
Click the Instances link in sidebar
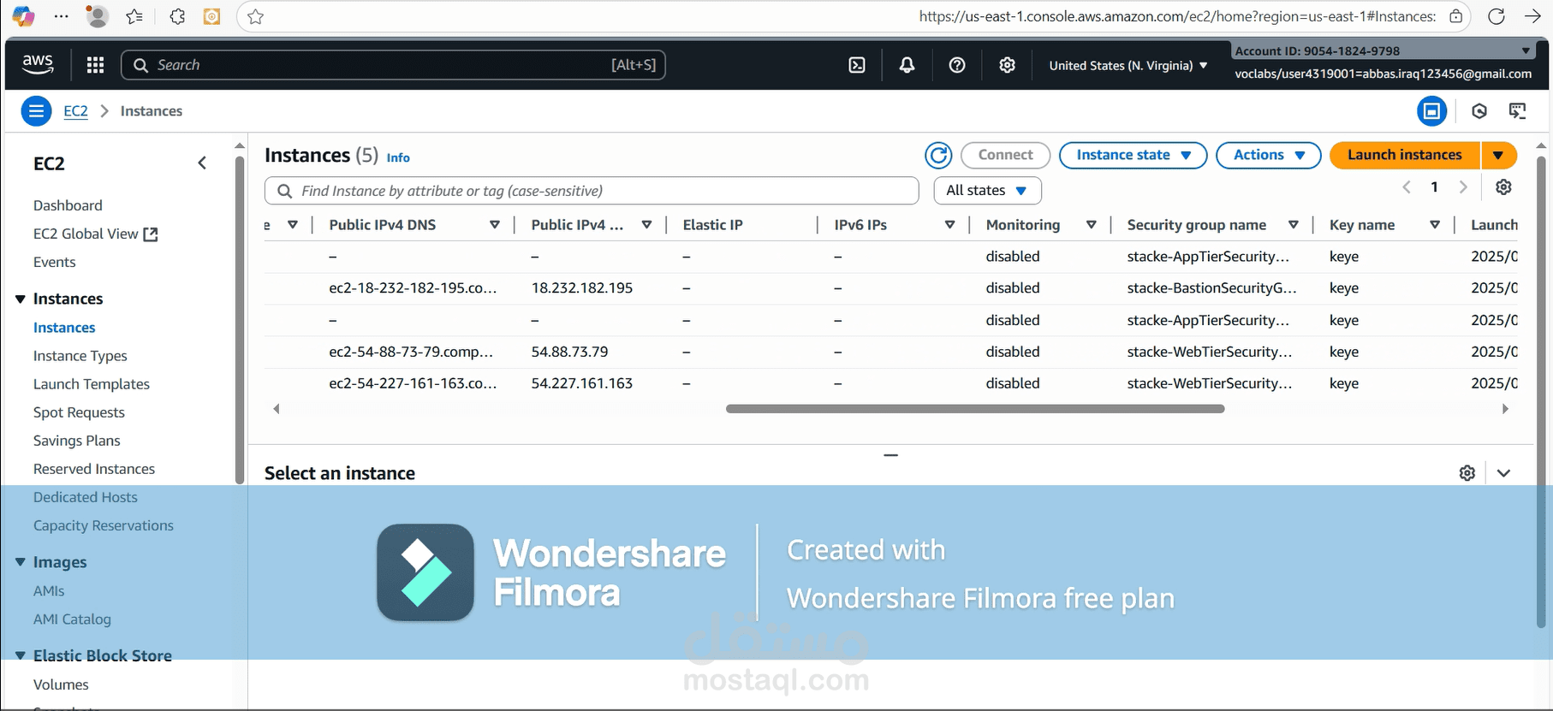[x=64, y=328]
